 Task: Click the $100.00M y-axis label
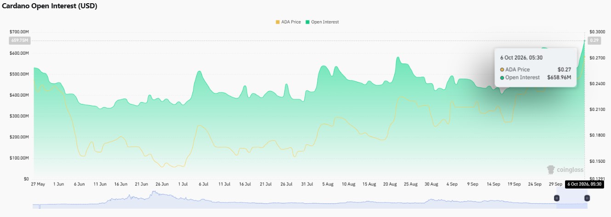tap(19, 158)
